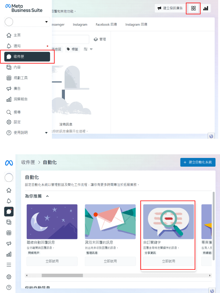This screenshot has width=220, height=293.
Task: Click globe icon in lower panel corner
Action: (212, 290)
